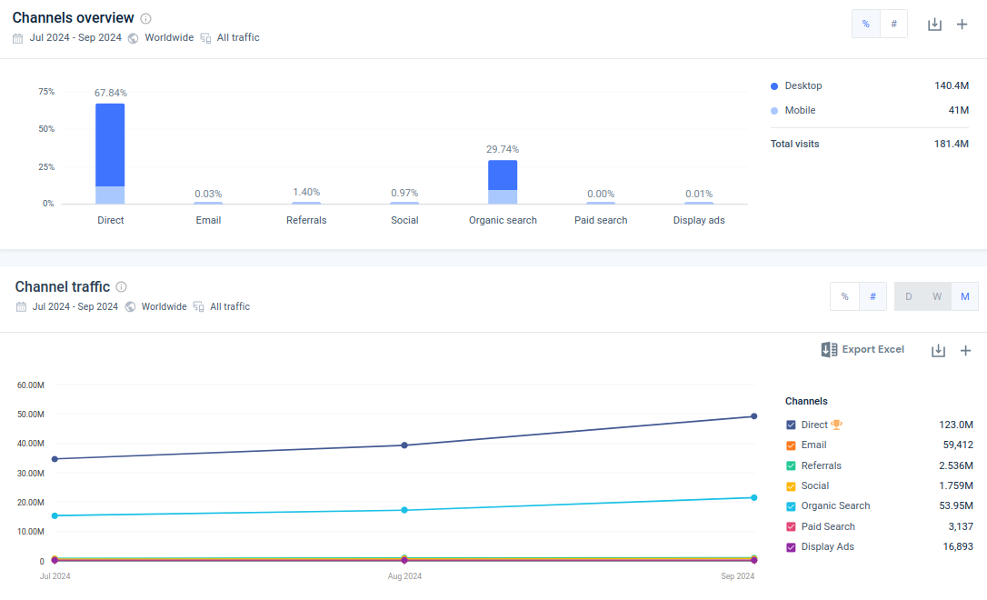The image size is (987, 600).
Task: Download the Channels overview chart
Action: coord(935,25)
